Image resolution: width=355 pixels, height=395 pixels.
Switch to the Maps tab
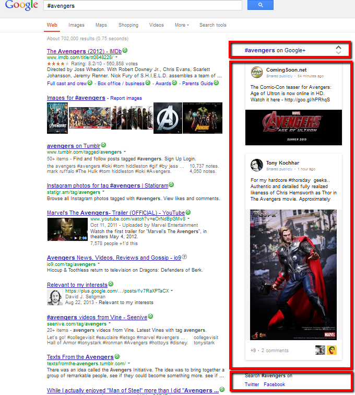click(101, 25)
